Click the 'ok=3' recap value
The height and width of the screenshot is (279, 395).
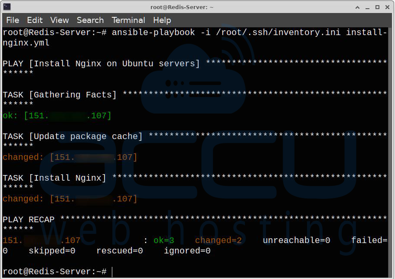tap(164, 240)
